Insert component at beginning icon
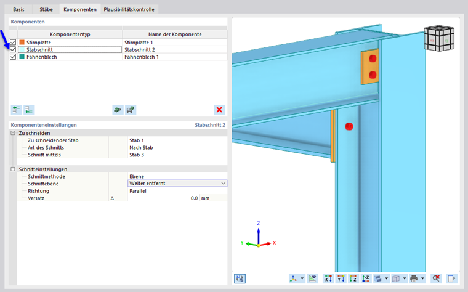The height and width of the screenshot is (292, 468). pos(17,110)
